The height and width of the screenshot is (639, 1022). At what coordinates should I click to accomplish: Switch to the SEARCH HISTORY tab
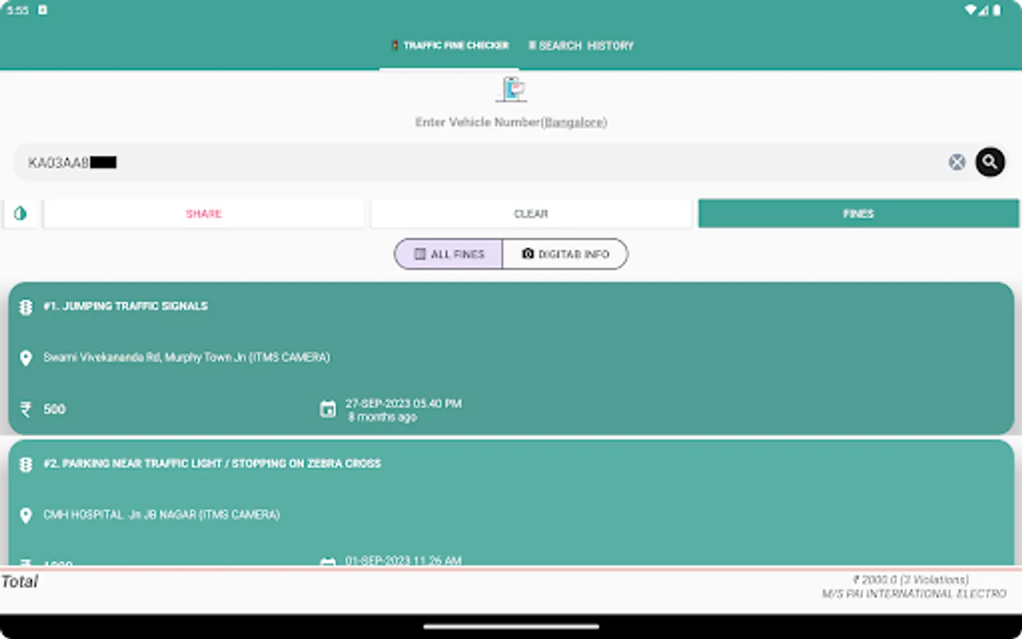(x=581, y=45)
